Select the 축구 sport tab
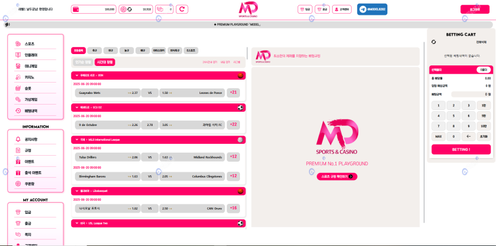Screen dimensions: 496x246 94,51
